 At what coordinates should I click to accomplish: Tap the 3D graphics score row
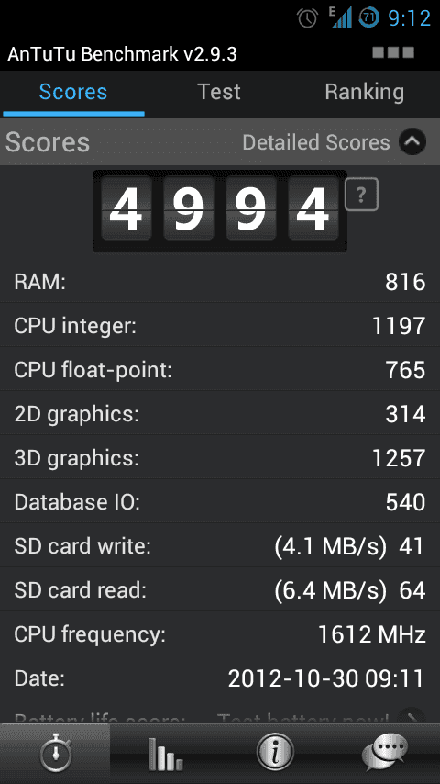pos(220,457)
